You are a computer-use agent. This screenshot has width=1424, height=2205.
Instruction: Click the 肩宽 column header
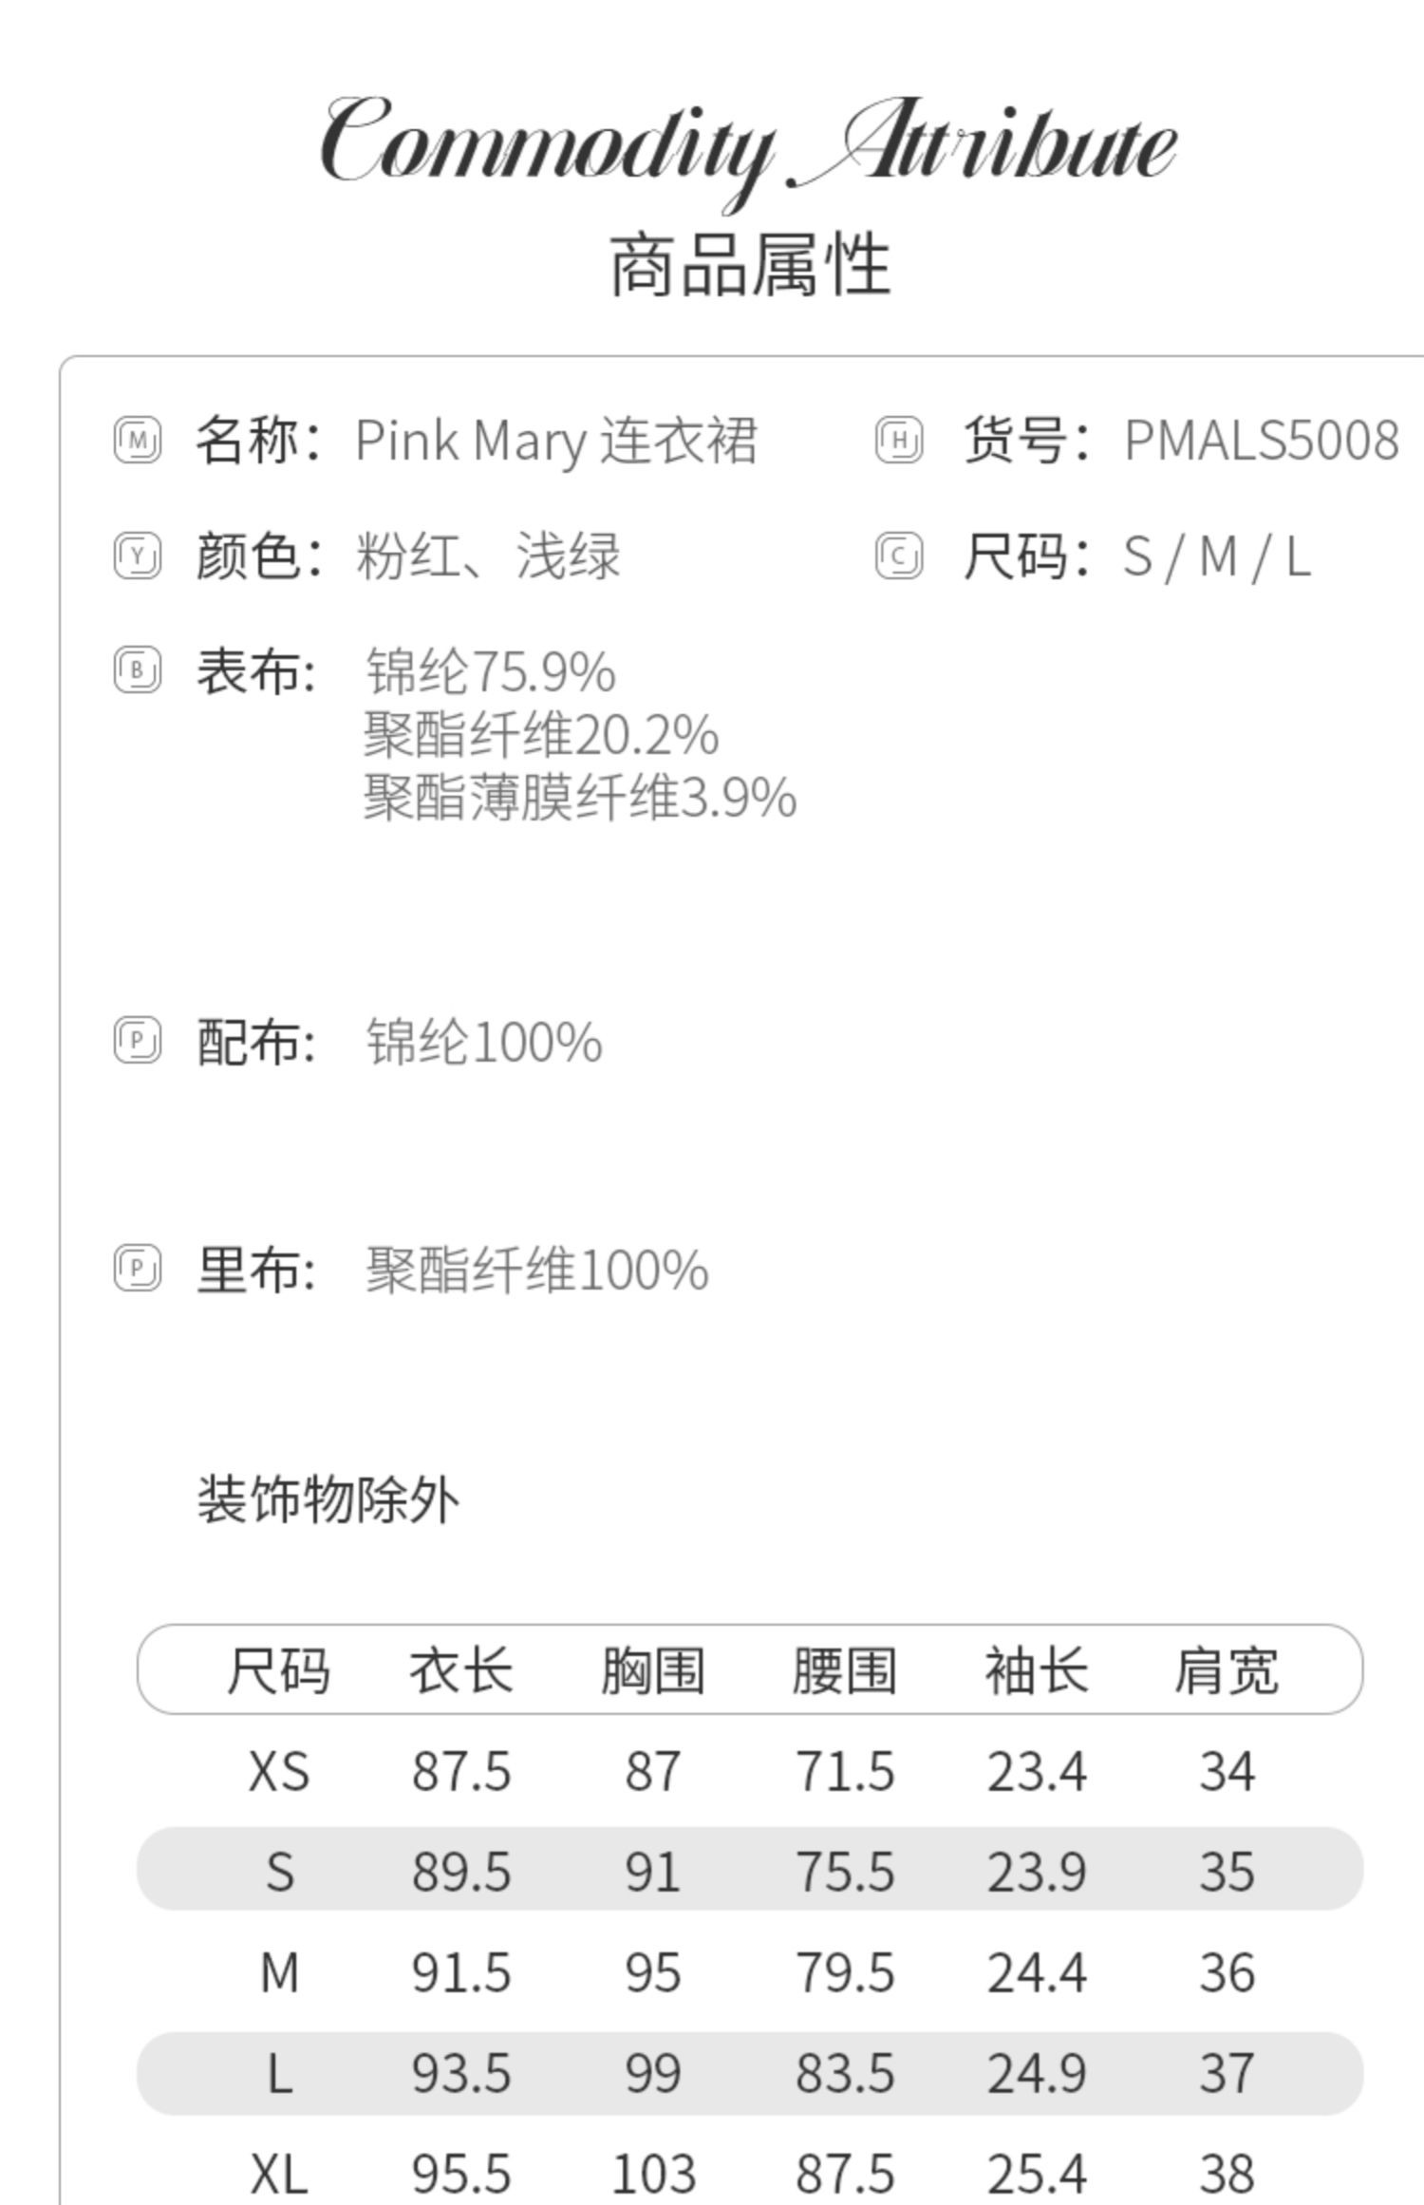[x=1227, y=1671]
